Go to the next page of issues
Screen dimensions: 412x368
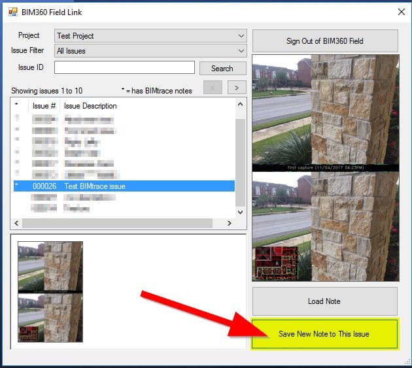(237, 88)
